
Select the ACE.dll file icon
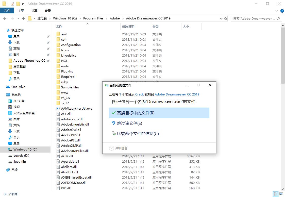[58, 114]
